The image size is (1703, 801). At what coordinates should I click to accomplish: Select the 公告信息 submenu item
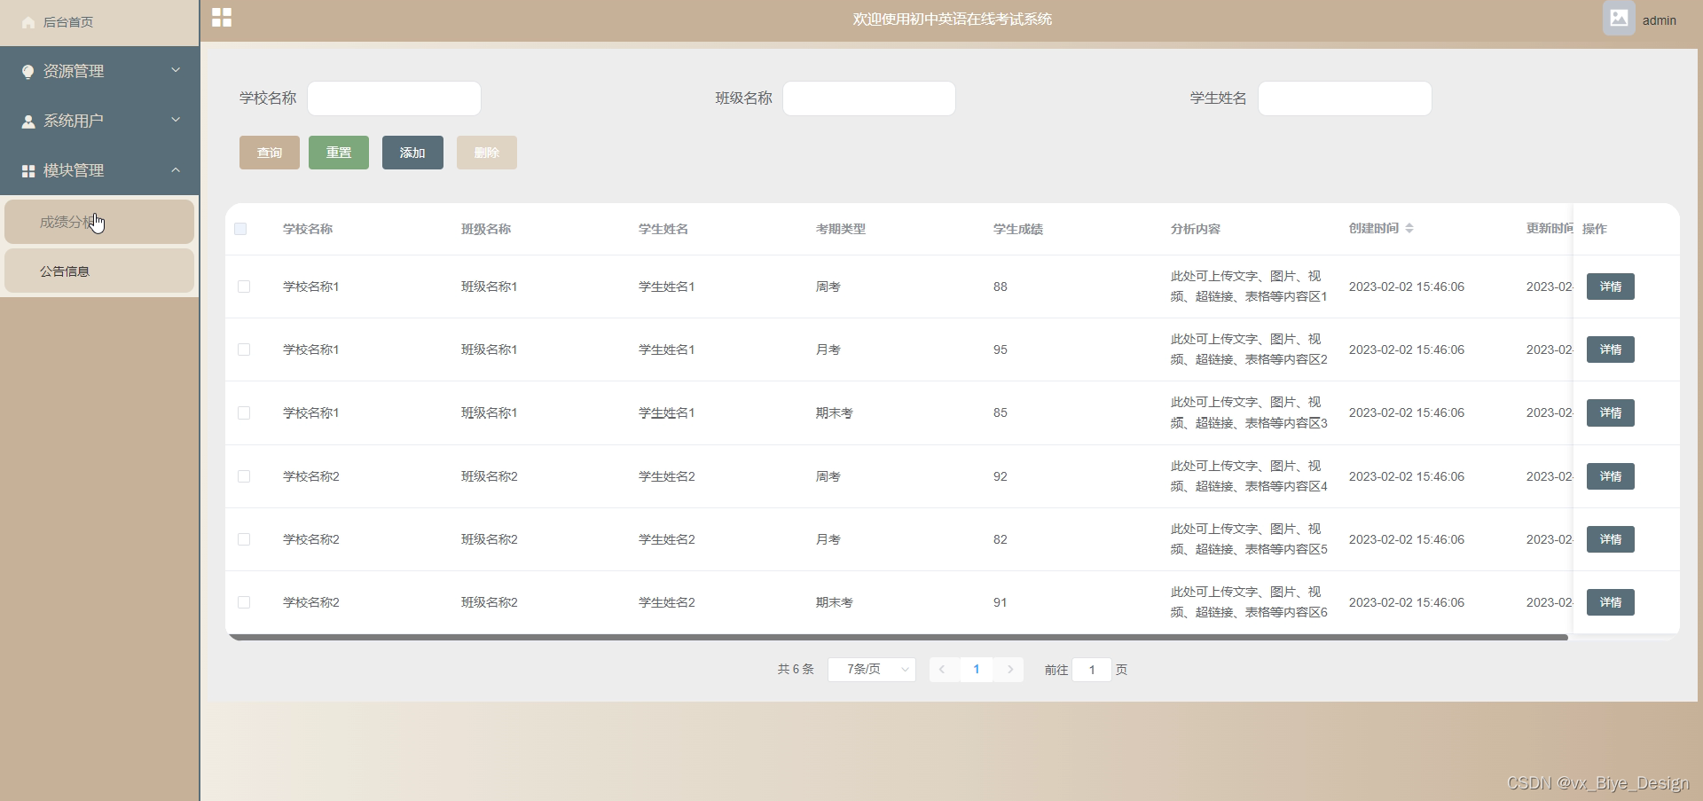pyautogui.click(x=99, y=271)
